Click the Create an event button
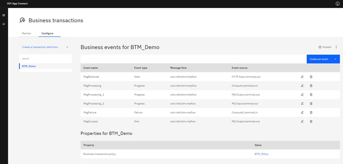The width and height of the screenshot is (343, 164). 323,59
